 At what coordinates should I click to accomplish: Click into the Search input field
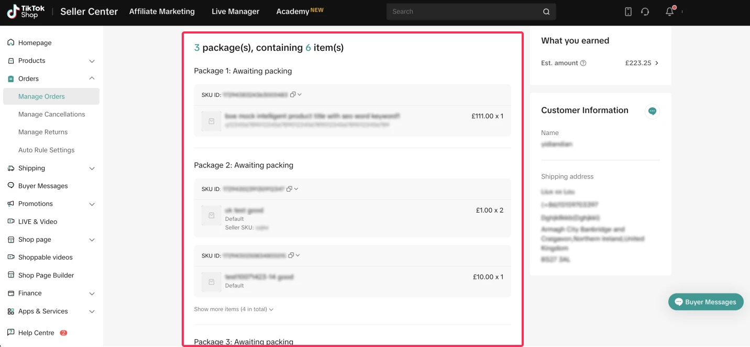click(x=464, y=12)
